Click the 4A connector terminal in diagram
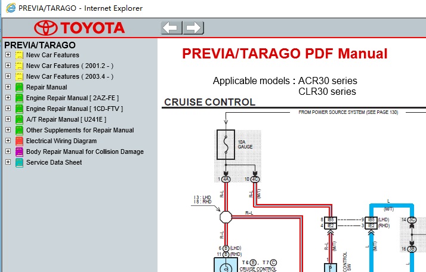 226,180
